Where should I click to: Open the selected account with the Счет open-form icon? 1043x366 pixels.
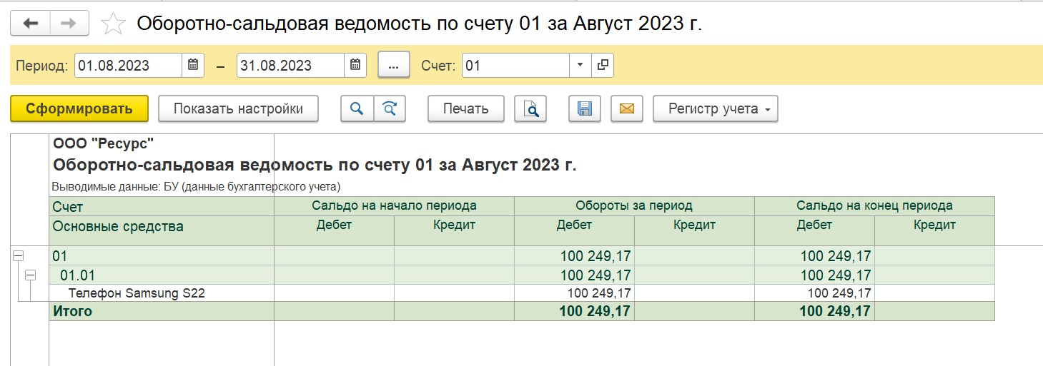point(603,66)
